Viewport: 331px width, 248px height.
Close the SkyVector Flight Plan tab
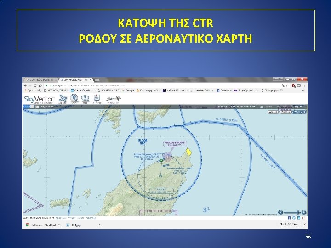(91, 80)
